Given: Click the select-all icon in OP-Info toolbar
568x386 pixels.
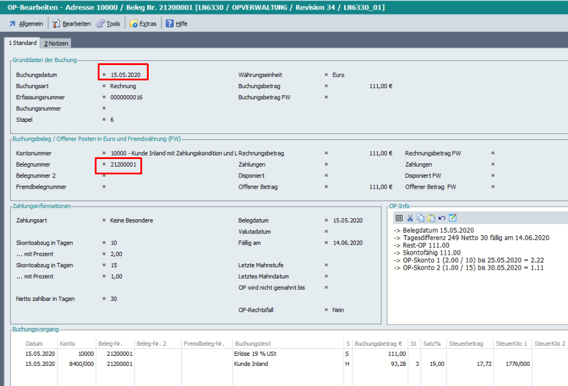Looking at the screenshot, I should coord(399,218).
